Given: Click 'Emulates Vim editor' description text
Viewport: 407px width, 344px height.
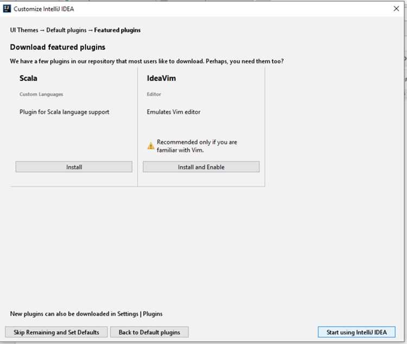Looking at the screenshot, I should click(174, 112).
